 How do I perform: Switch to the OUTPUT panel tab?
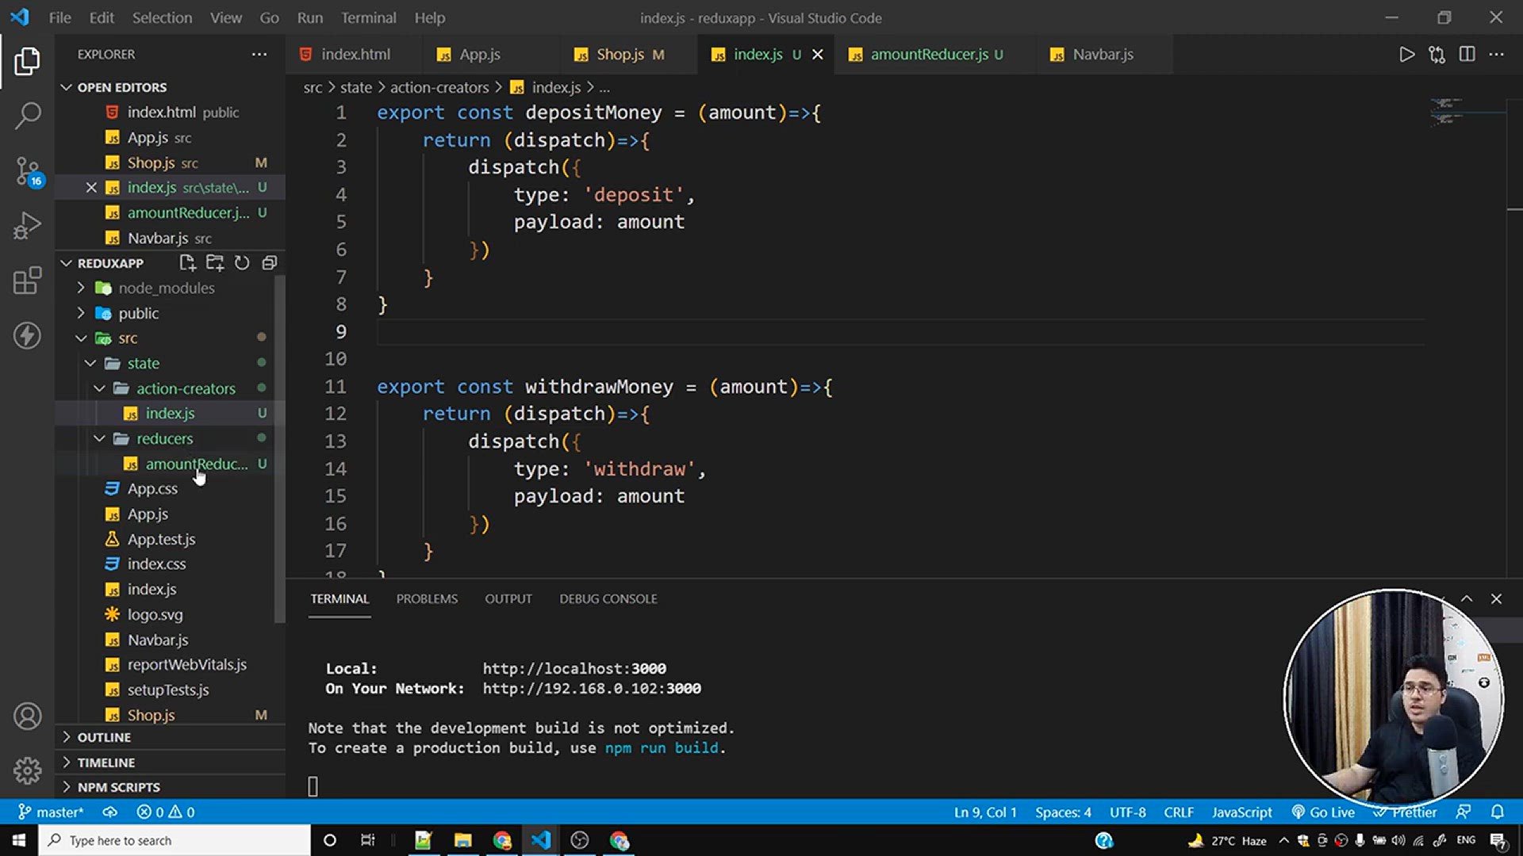tap(508, 598)
